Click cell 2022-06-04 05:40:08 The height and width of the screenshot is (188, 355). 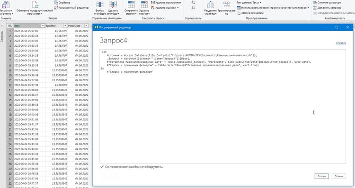point(29,110)
